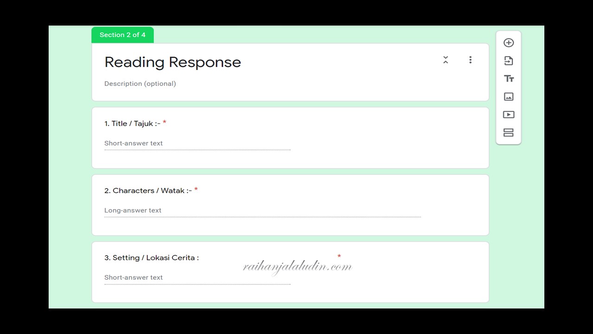Click the Add video icon

[509, 115]
